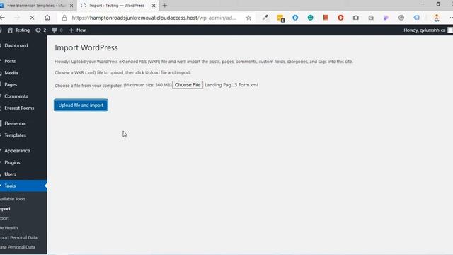The height and width of the screenshot is (255, 453).
Task: Click the red square extension icon
Action: pyautogui.click(x=326, y=18)
